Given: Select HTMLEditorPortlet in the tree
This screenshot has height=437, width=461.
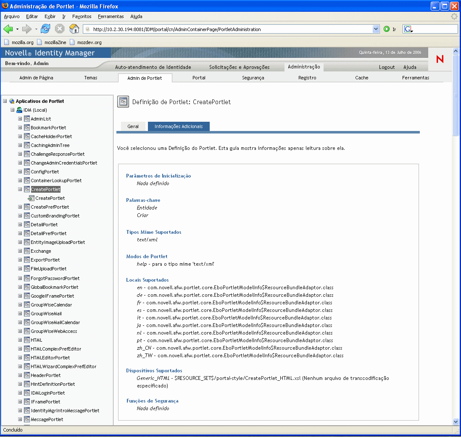Looking at the screenshot, I should (50, 358).
